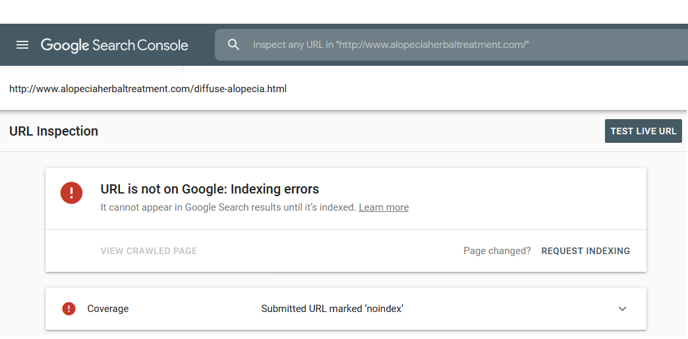This screenshot has width=688, height=339.
Task: Click the 'Page changed?' text
Action: pos(497,251)
